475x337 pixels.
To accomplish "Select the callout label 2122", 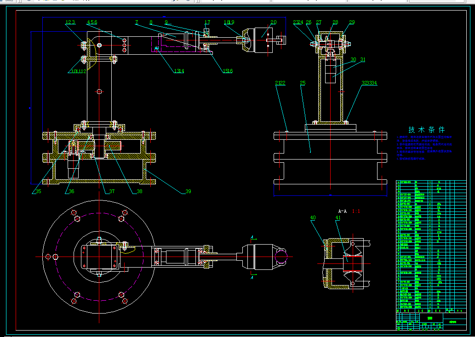I will pyautogui.click(x=280, y=83).
